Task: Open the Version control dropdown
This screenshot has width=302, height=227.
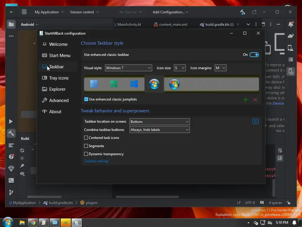Action: coord(85,12)
